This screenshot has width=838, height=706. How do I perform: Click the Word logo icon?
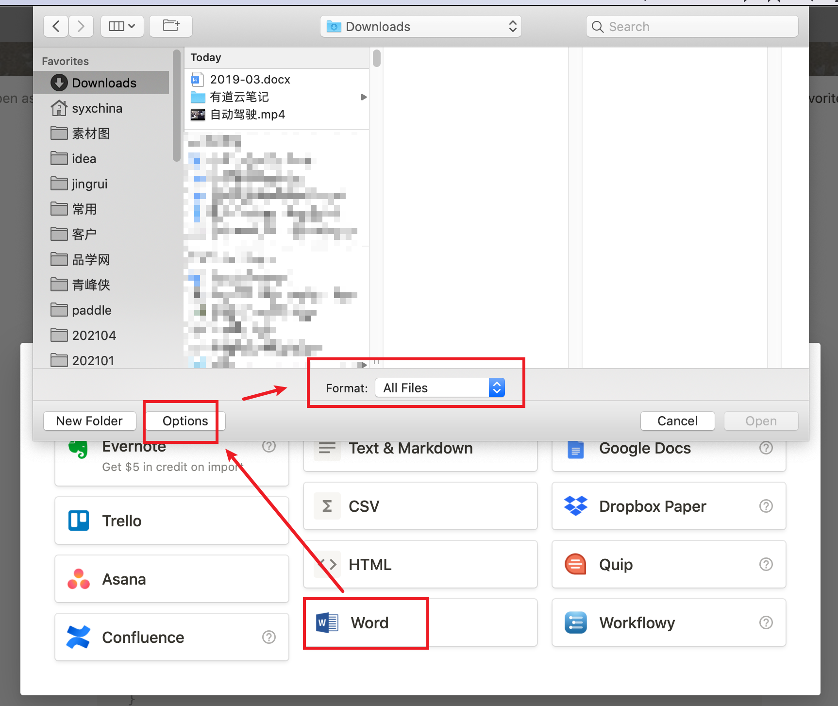pyautogui.click(x=327, y=622)
